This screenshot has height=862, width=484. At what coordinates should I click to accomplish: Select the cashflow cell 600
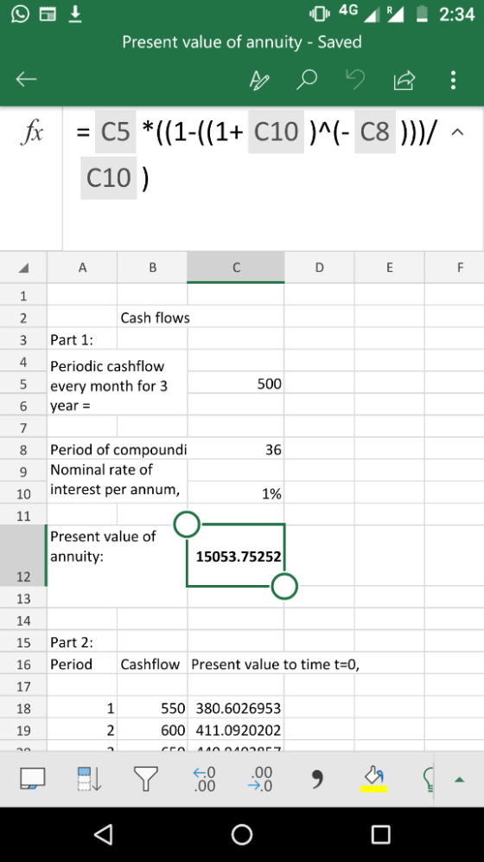(x=153, y=730)
